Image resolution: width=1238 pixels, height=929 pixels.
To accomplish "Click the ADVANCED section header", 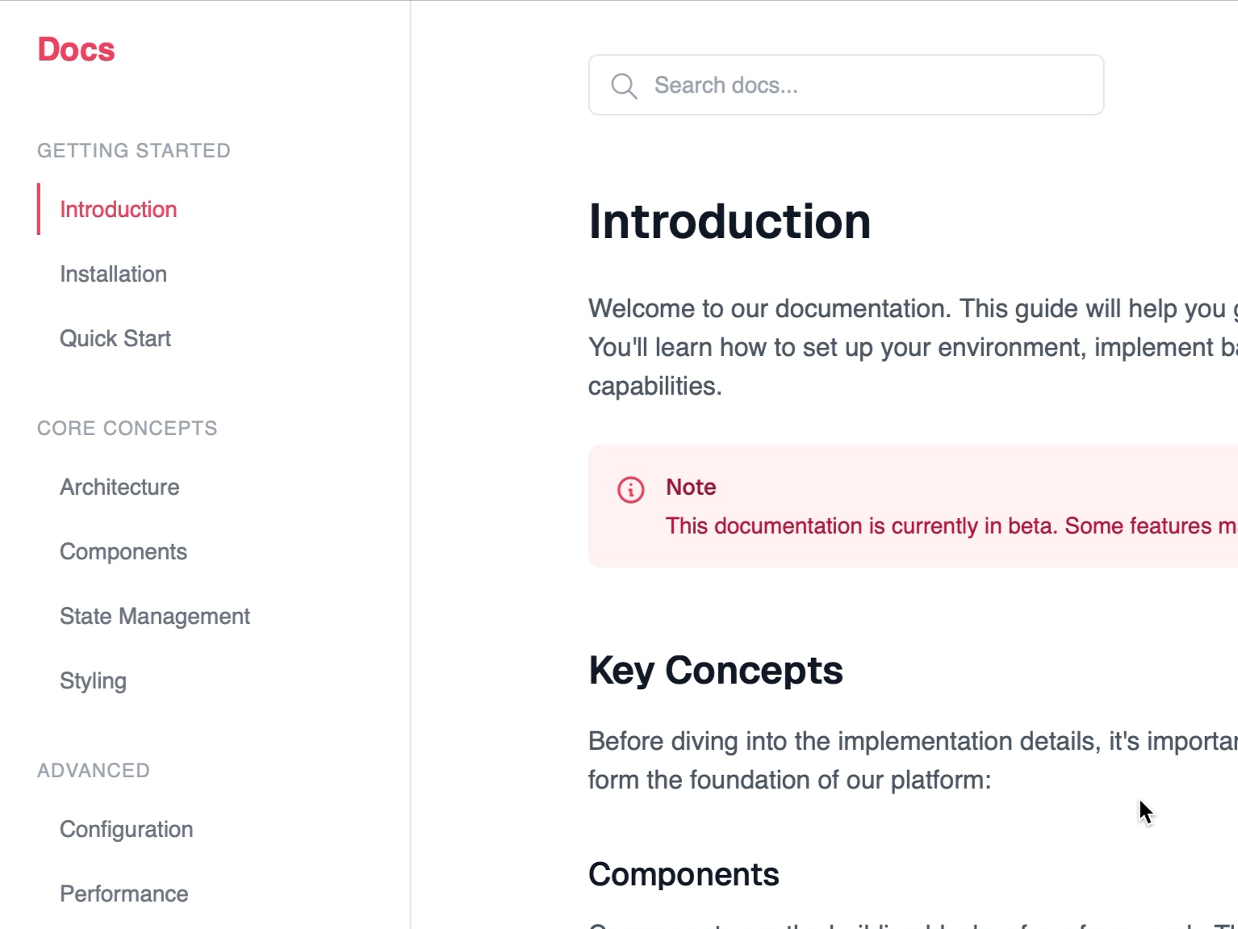I will point(94,770).
